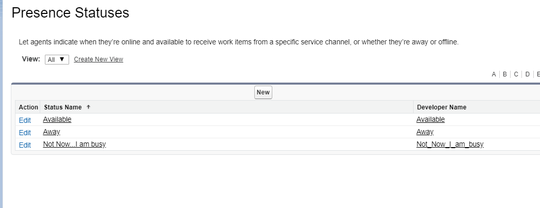Edit the Available presence status
Image resolution: width=540 pixels, height=208 pixels.
(25, 120)
